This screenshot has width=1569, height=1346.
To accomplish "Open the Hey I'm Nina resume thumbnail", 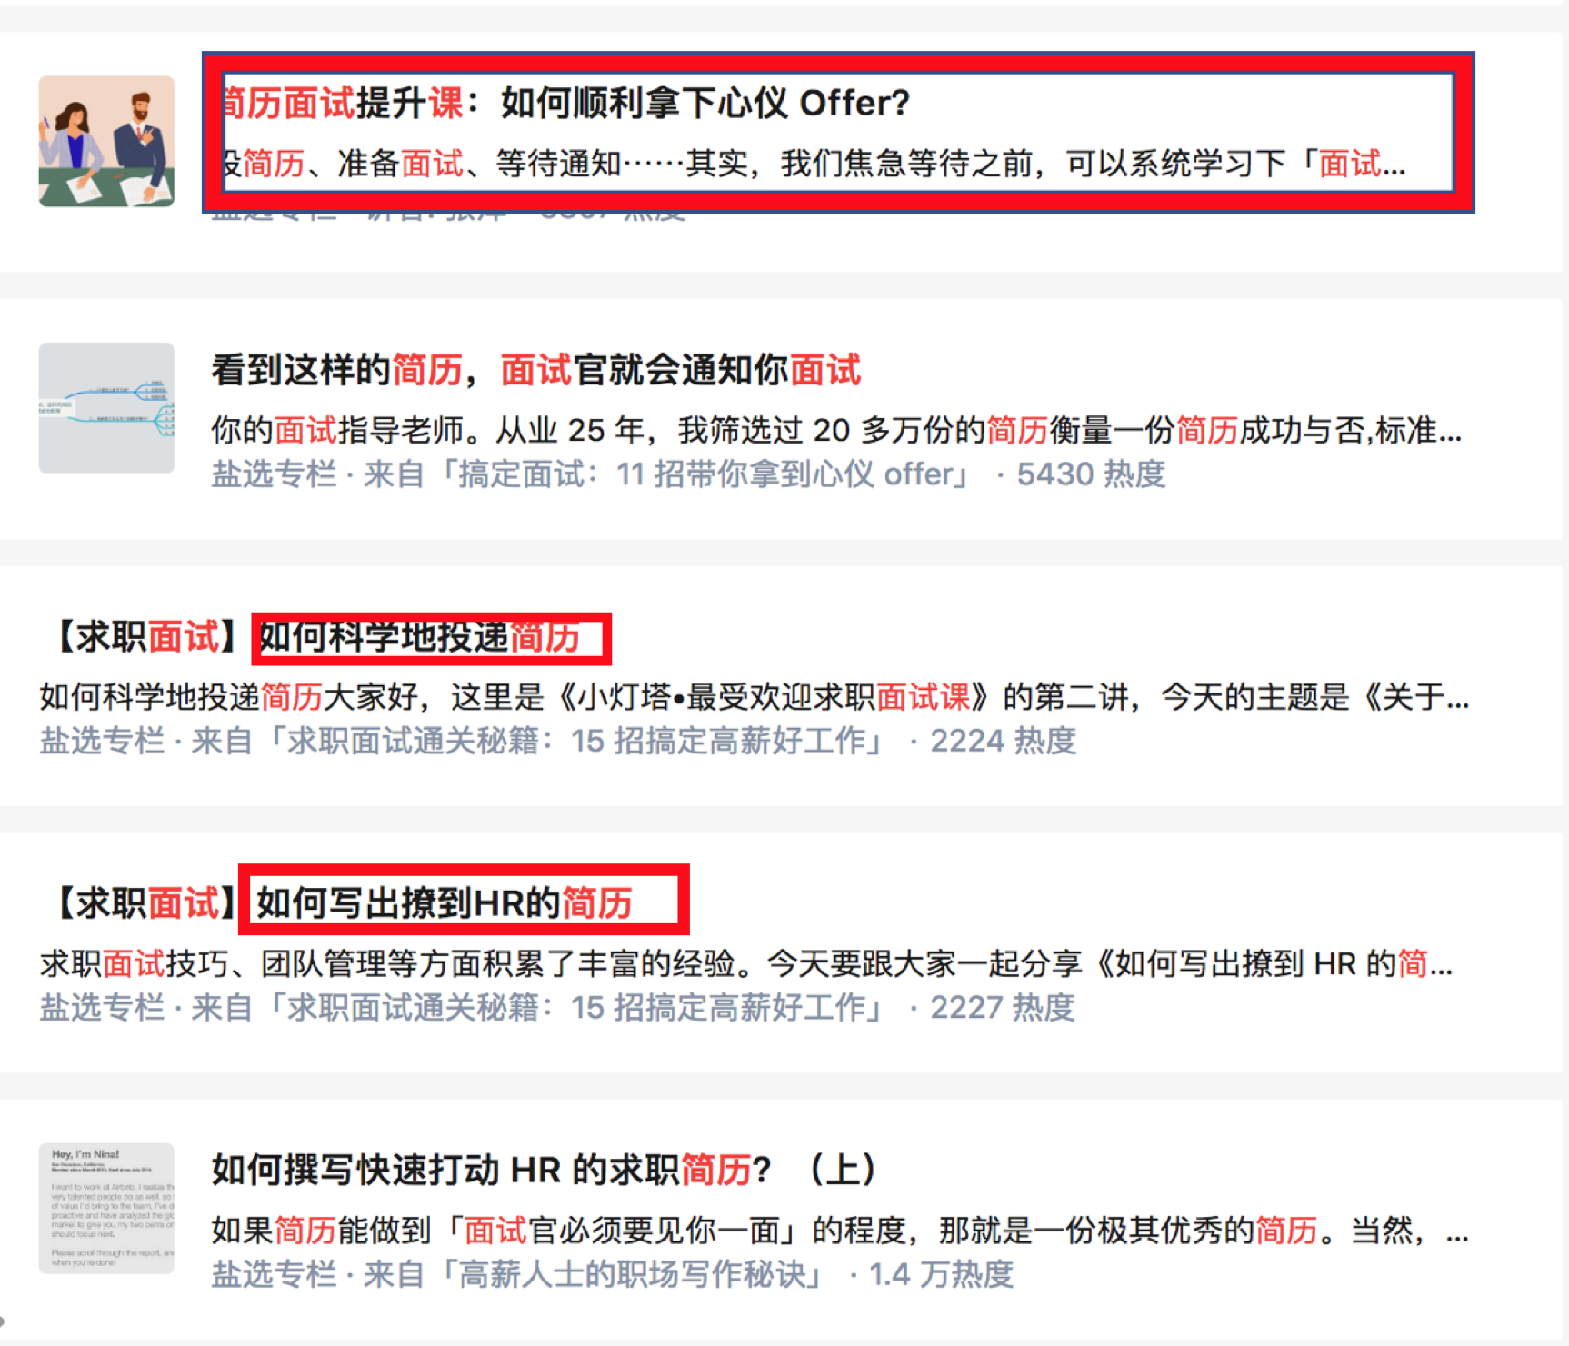I will tap(106, 1208).
